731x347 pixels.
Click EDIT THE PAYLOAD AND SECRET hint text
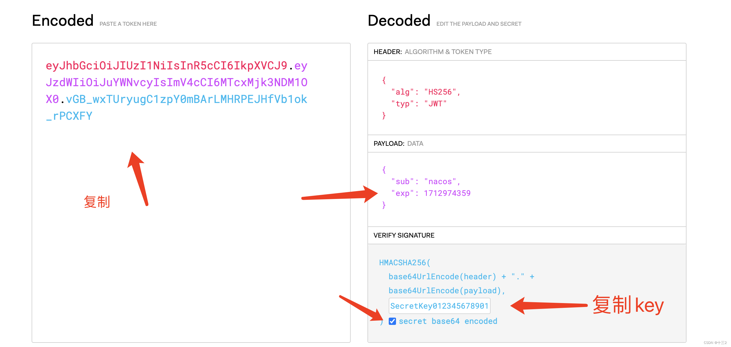tap(479, 24)
